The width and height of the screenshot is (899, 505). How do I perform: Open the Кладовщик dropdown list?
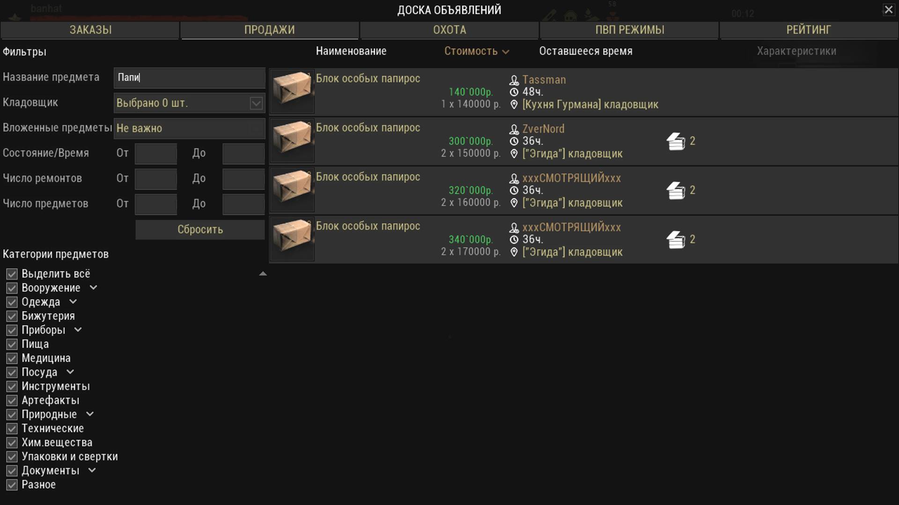click(x=190, y=103)
